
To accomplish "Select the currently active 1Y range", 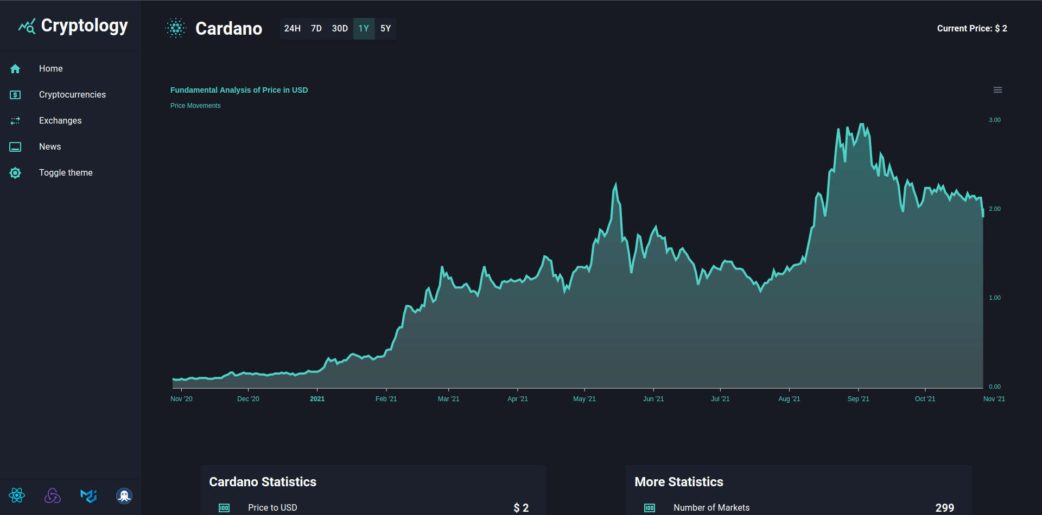I will click(363, 28).
